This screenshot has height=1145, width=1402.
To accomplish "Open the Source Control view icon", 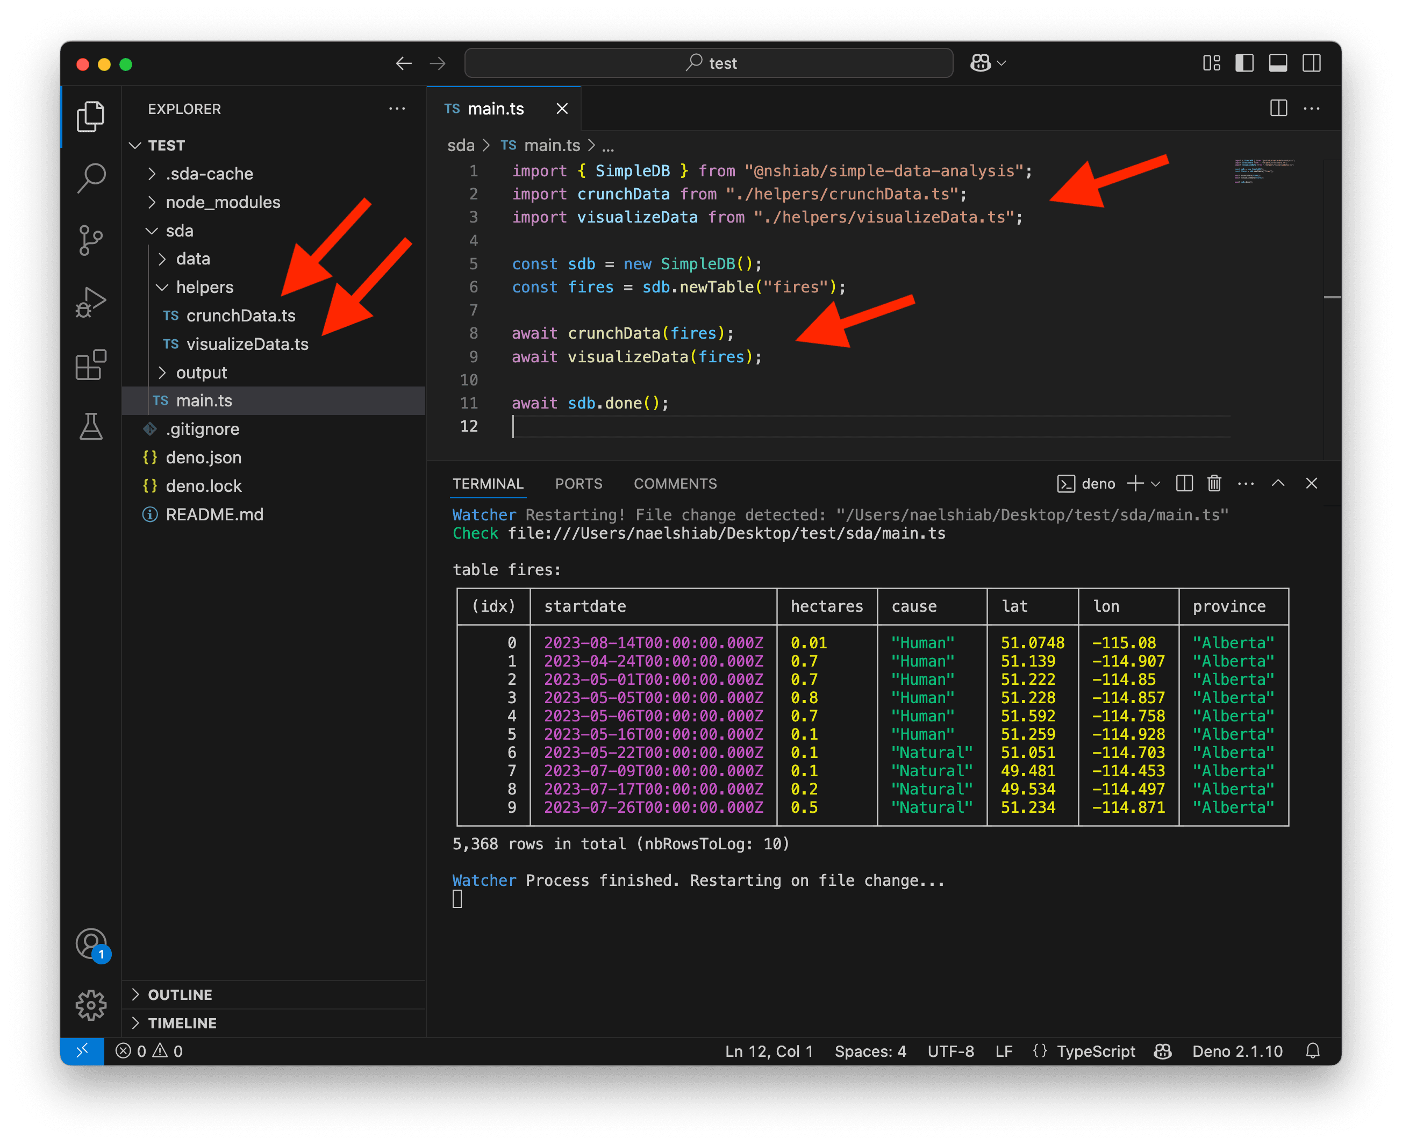I will coord(91,240).
